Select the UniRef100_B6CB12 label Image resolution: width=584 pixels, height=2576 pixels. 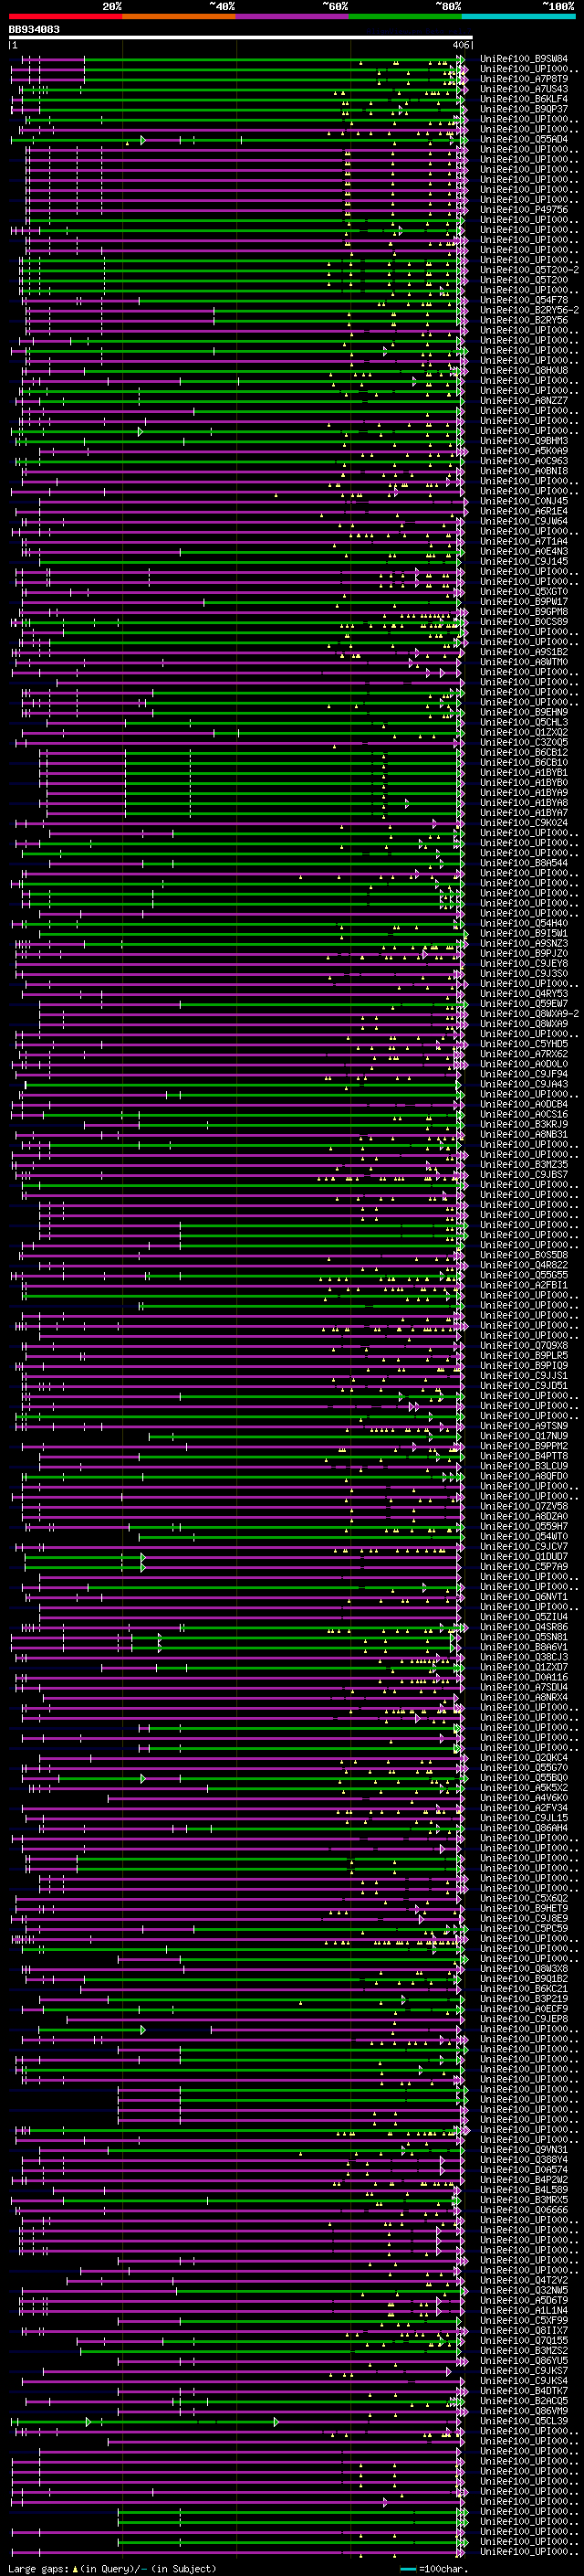tap(524, 752)
